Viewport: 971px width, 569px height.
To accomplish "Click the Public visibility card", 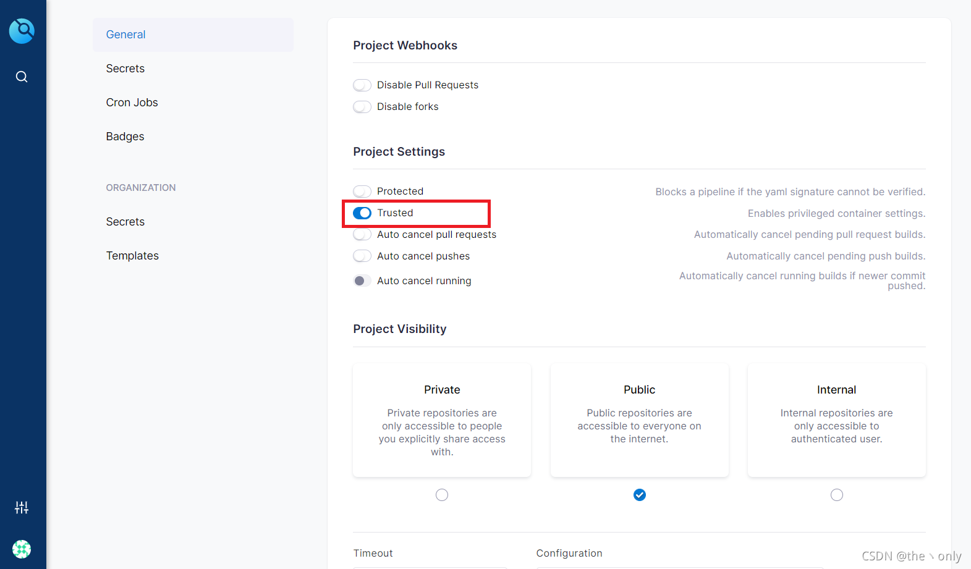I will [x=640, y=420].
